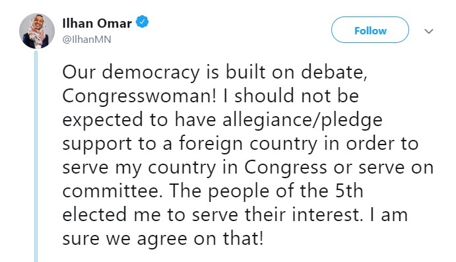Click the vertical thread line below the avatar
456x262 pixels.
pos(36,156)
